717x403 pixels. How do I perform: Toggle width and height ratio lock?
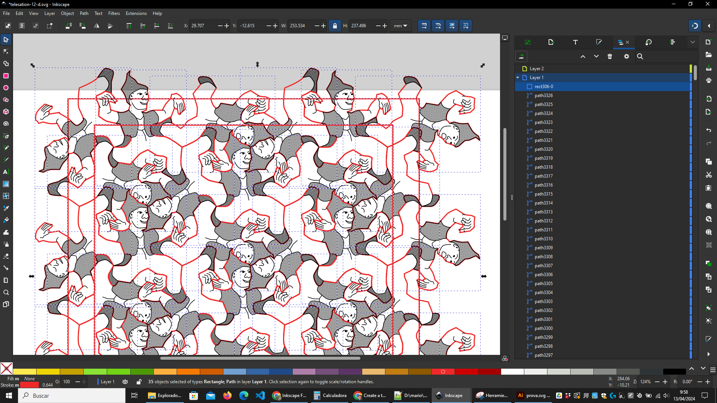tap(335, 26)
